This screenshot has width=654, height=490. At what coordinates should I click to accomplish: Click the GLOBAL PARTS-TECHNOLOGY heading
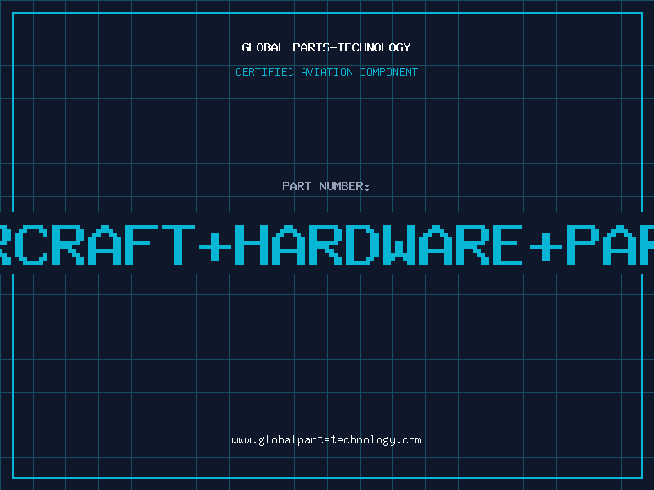pyautogui.click(x=326, y=47)
